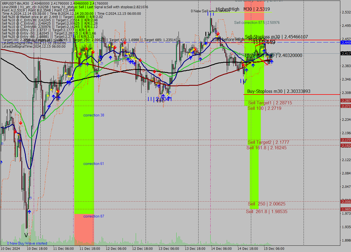This screenshot has height=252, width=351.
Task: Select 'Sell %20 @ Market price or at: 2.449' line
Action: (x=52, y=17)
